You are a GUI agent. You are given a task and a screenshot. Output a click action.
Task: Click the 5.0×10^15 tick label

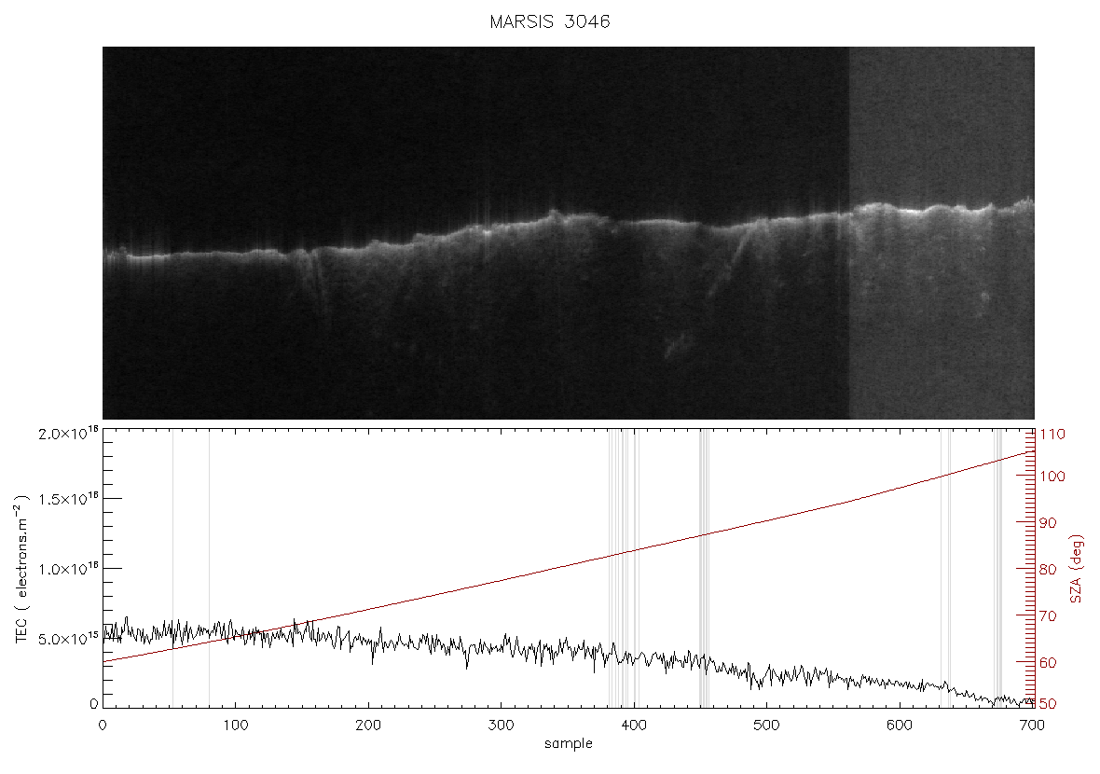pos(69,639)
